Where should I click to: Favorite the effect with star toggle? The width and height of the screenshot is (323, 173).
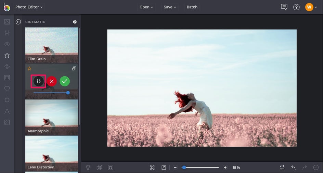click(29, 68)
